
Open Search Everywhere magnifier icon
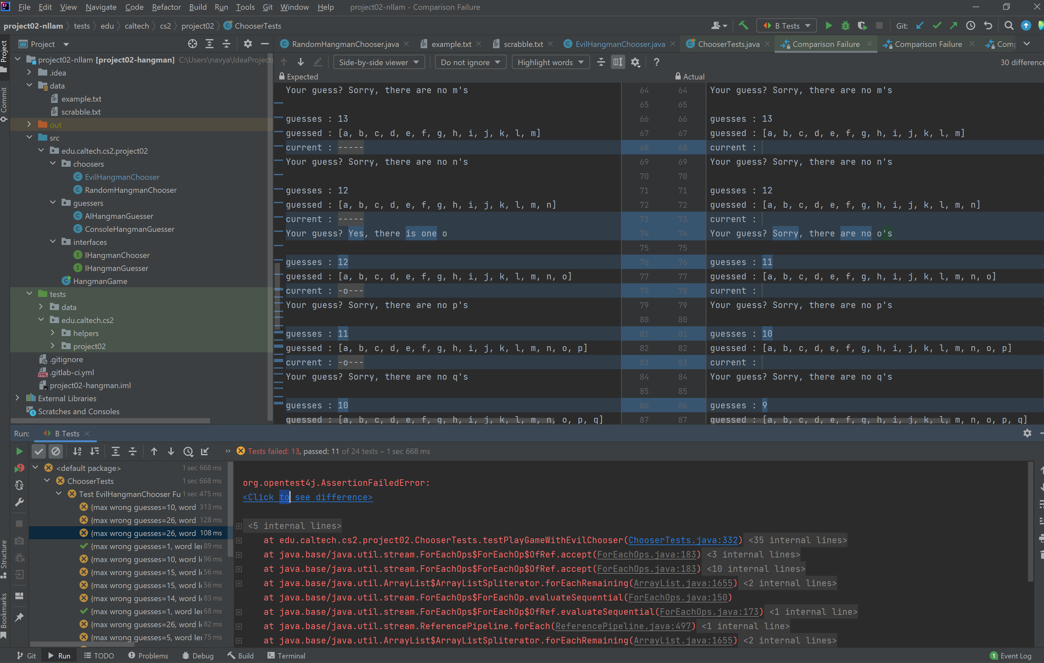[1008, 26]
